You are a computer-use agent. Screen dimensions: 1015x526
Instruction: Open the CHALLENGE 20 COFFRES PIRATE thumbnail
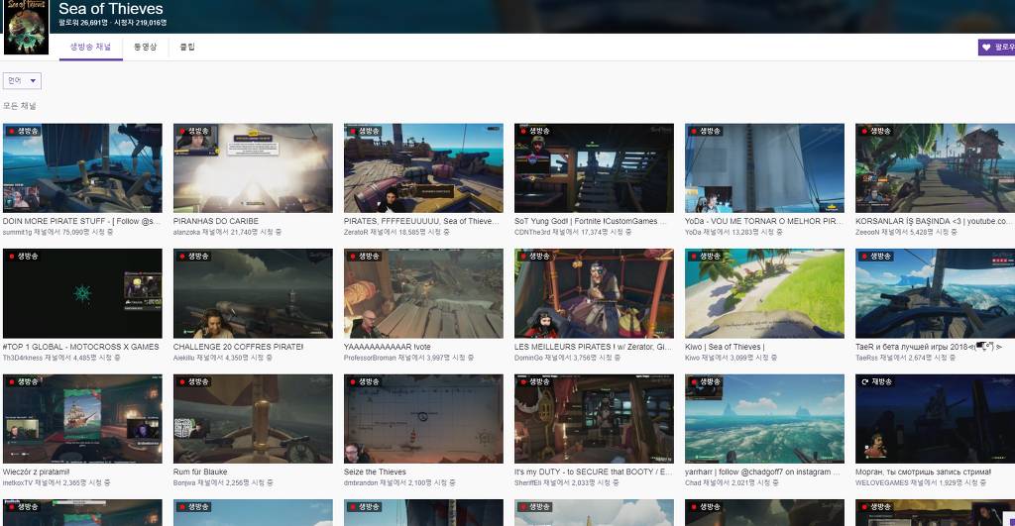tap(253, 294)
